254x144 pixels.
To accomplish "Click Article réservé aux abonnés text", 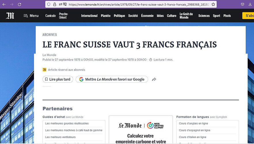I will [67, 70].
